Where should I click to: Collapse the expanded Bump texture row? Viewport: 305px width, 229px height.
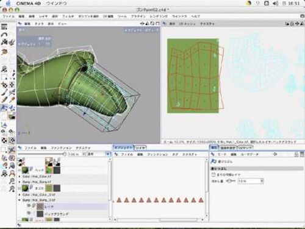point(20,200)
